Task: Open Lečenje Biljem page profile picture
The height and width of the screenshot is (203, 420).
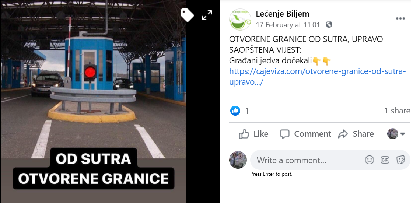Action: pos(240,20)
